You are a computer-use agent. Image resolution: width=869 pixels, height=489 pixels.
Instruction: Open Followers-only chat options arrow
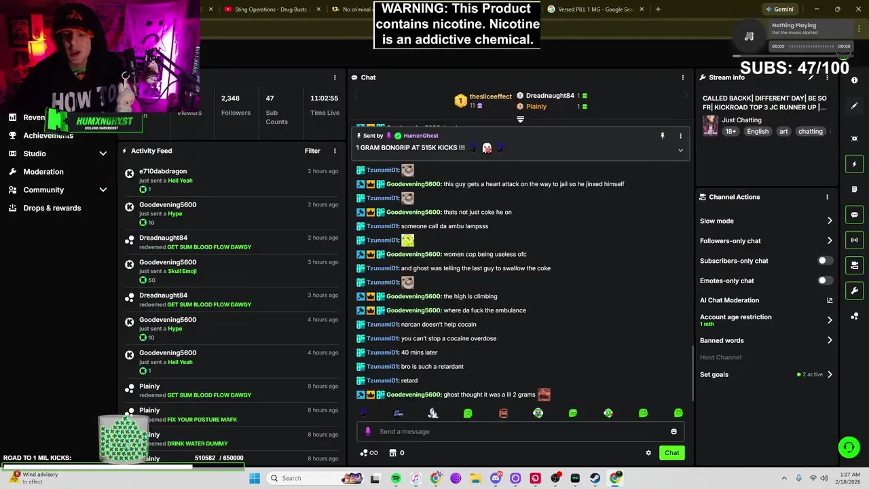point(830,240)
